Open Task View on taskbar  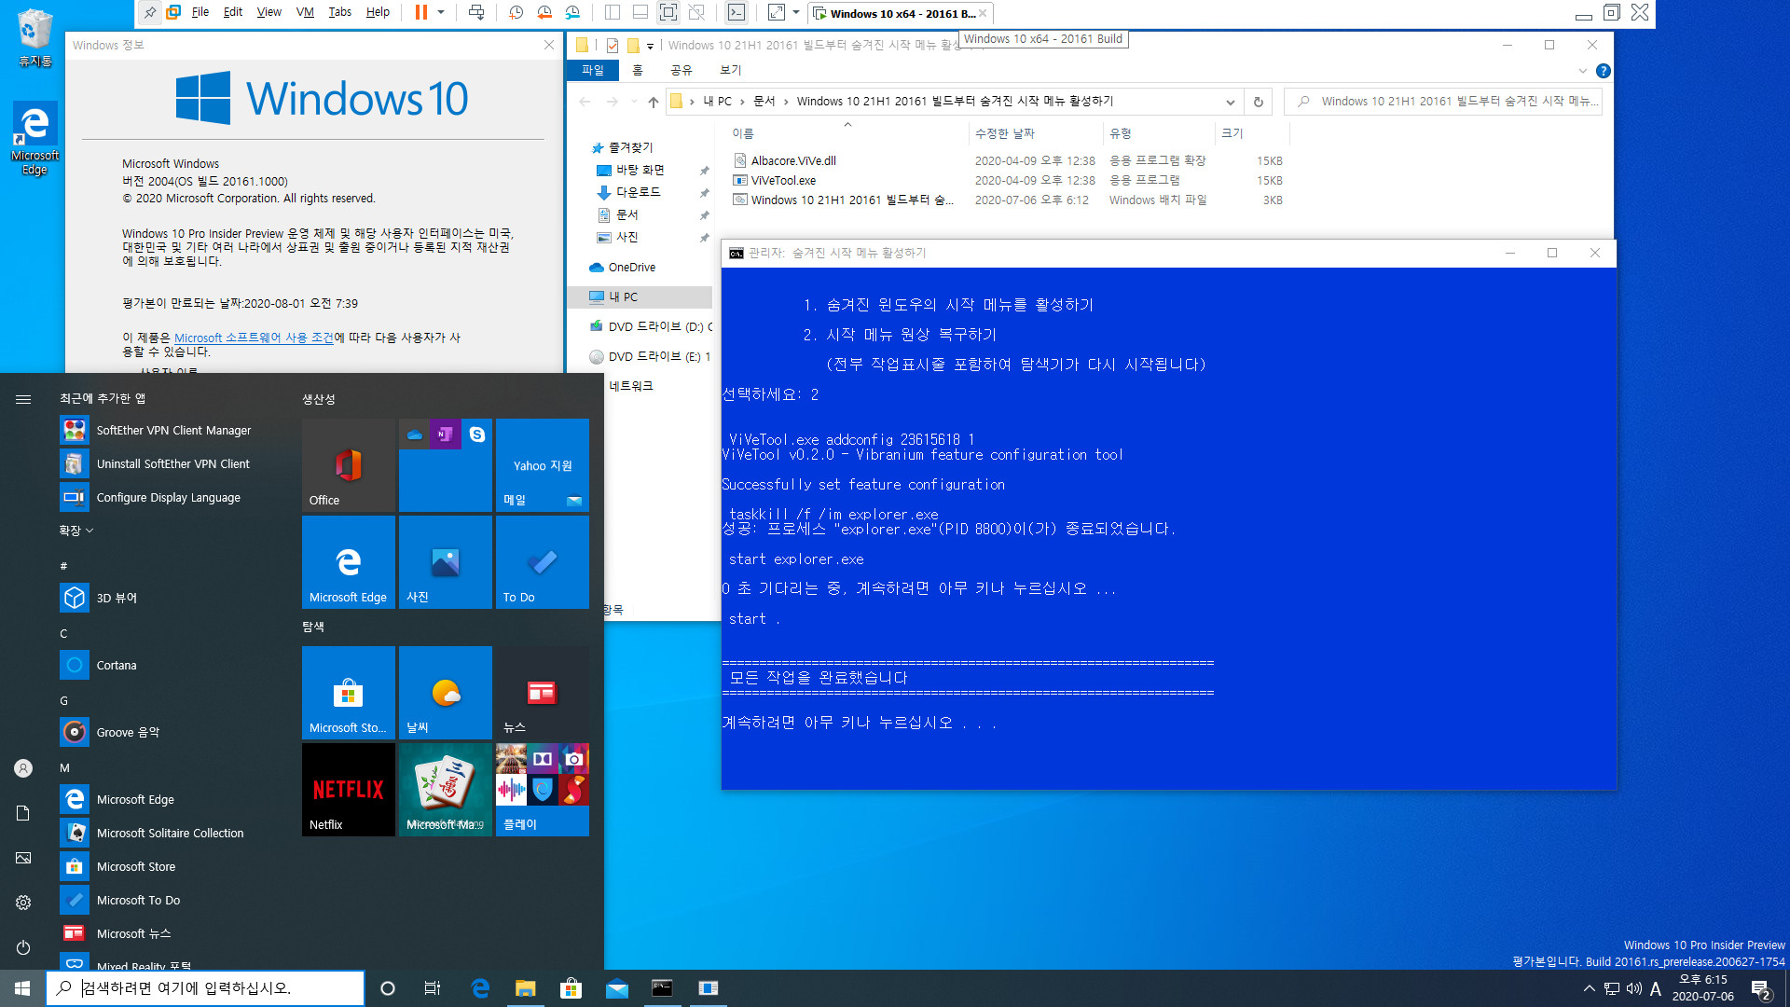pos(433,988)
